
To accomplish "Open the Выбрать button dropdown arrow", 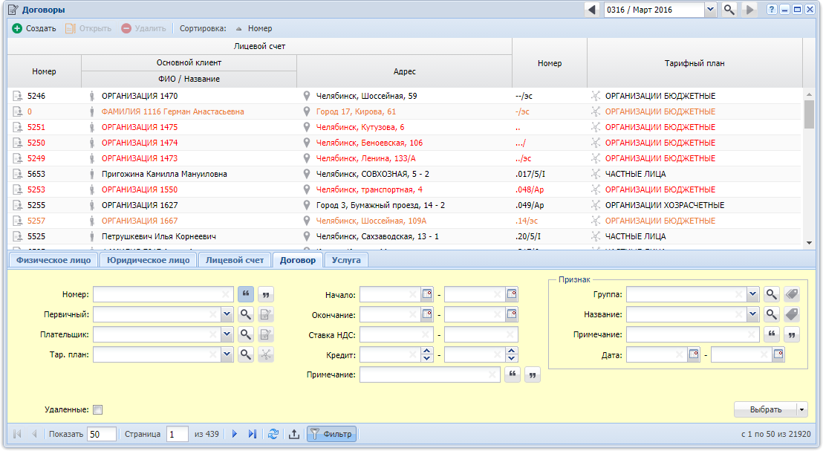I will coord(802,409).
